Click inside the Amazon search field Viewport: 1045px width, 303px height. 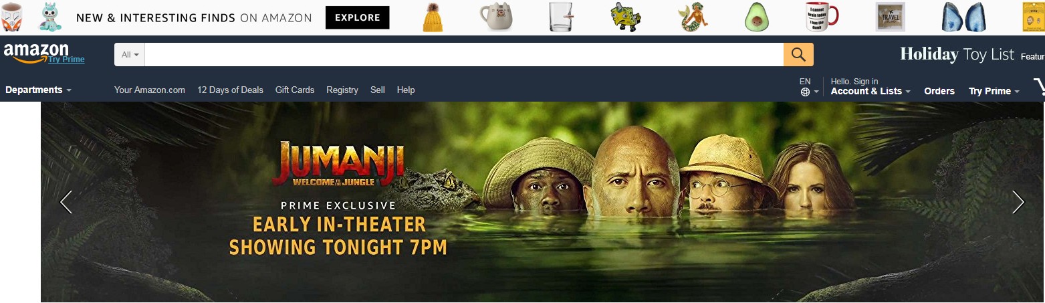[464, 55]
